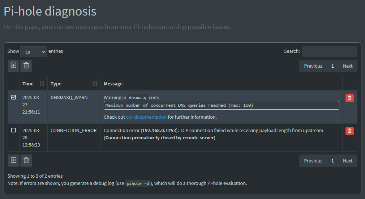365x199 pixels.
Task: Delete the DNSMASQ_WARN message with red trash
Action: pos(349,98)
